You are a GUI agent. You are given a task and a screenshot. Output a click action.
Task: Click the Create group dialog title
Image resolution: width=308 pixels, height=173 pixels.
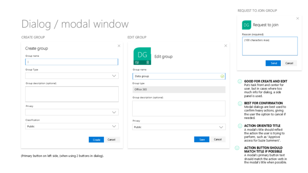[x=37, y=48]
